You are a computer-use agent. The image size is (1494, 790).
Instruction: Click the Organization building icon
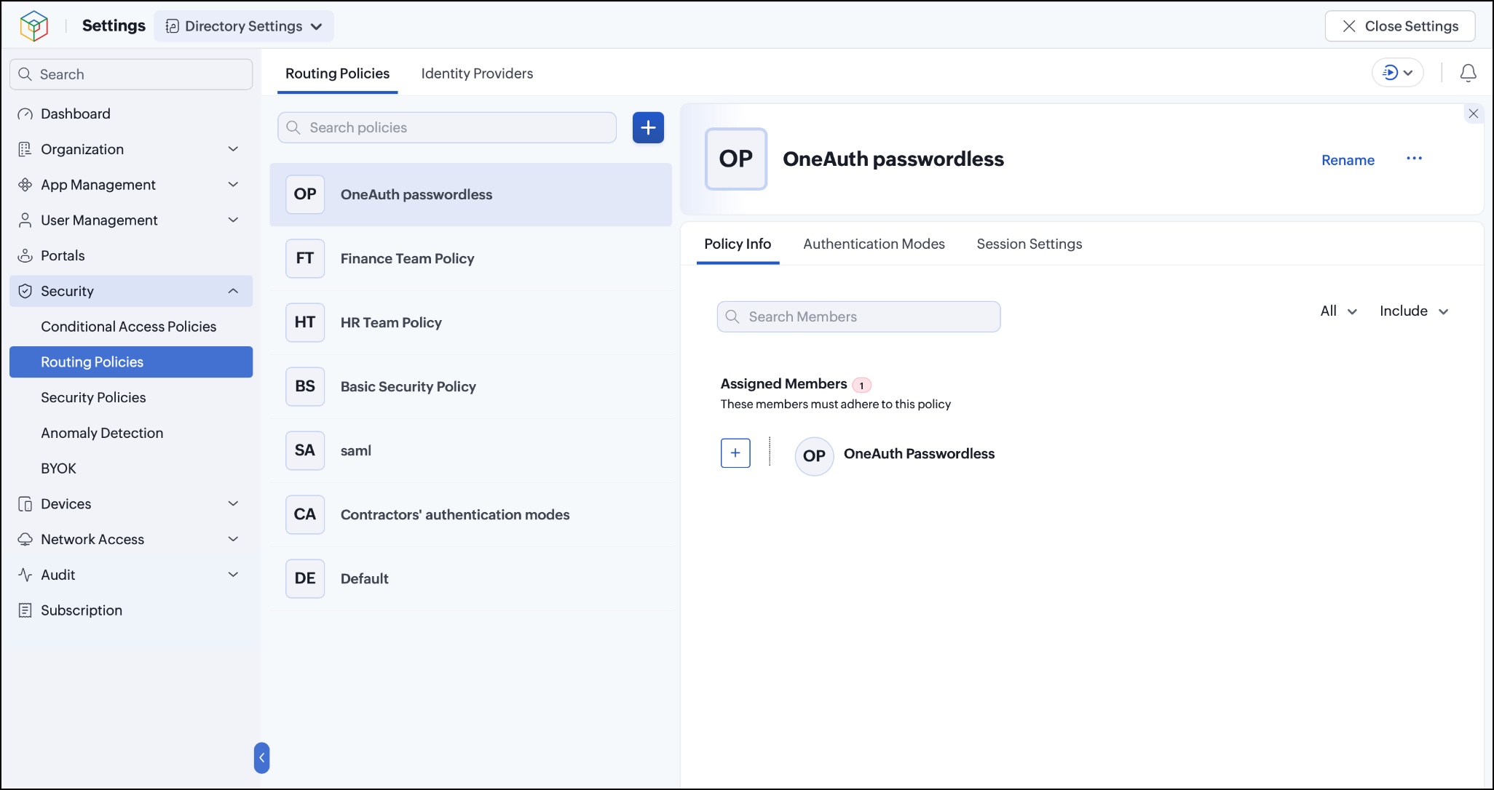(25, 149)
